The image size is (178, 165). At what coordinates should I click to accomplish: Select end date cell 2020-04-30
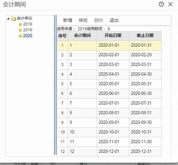(x=145, y=74)
